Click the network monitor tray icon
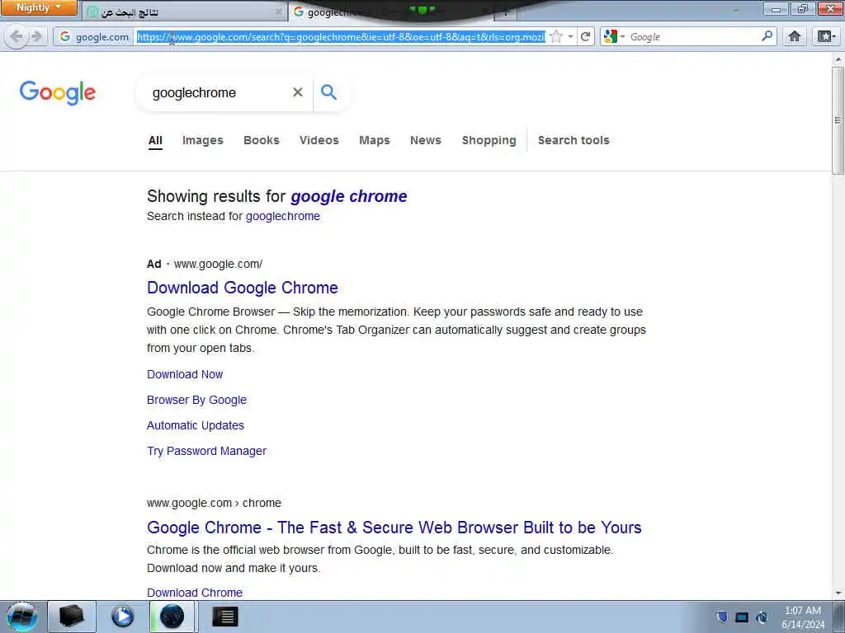This screenshot has height=633, width=845. [x=742, y=617]
